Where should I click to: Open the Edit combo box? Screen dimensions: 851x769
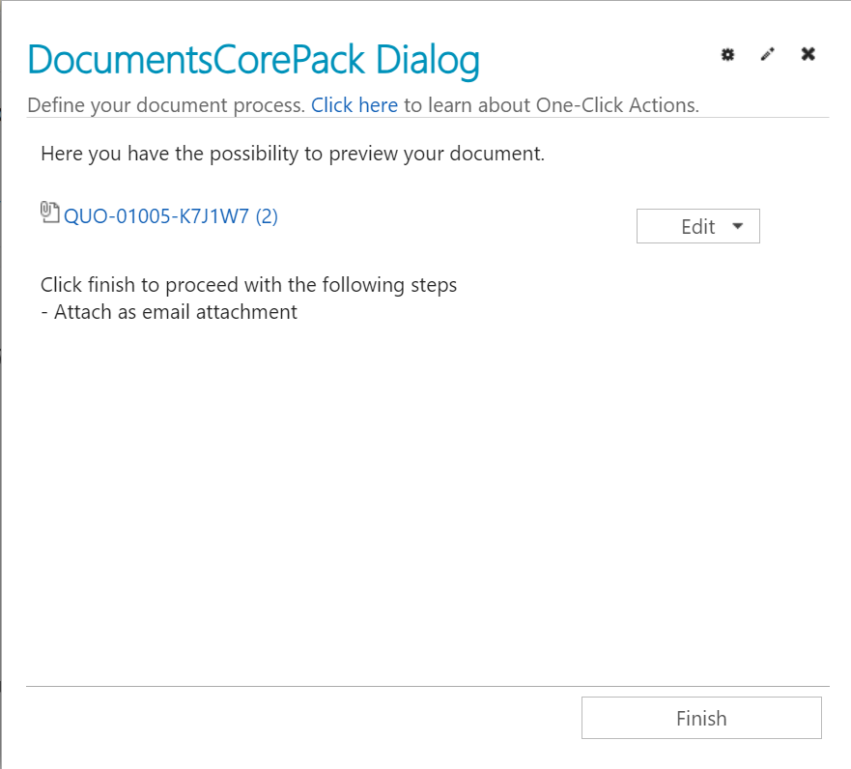click(x=698, y=226)
